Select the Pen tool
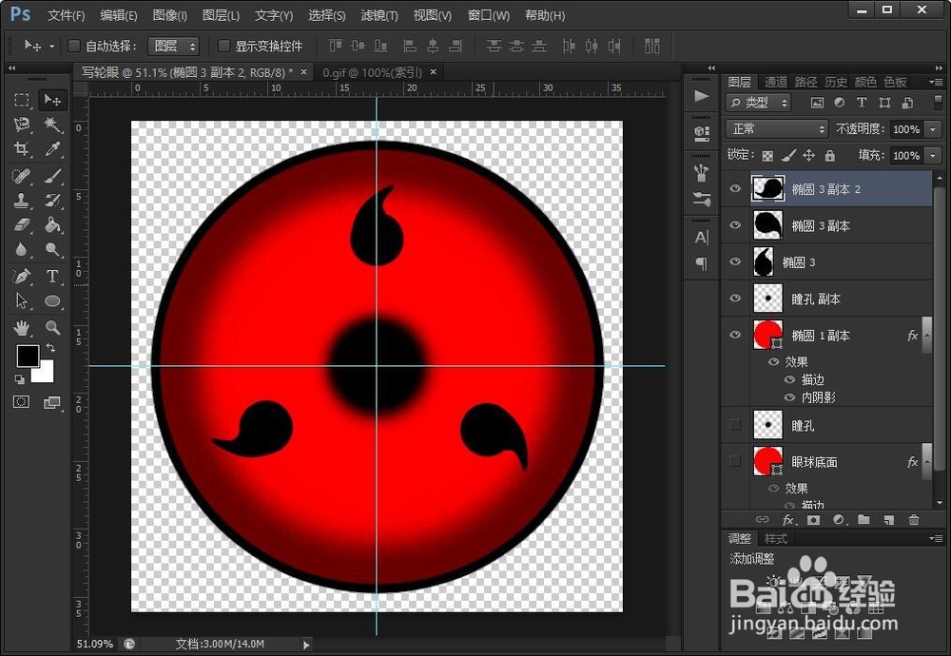951x656 pixels. (22, 277)
